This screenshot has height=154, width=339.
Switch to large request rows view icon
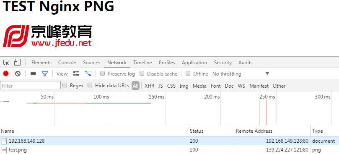click(76, 74)
